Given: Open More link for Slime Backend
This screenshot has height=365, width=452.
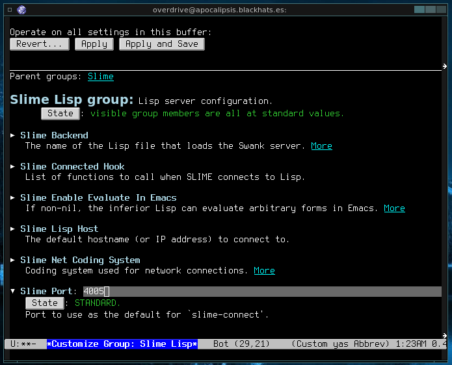Looking at the screenshot, I should click(321, 146).
